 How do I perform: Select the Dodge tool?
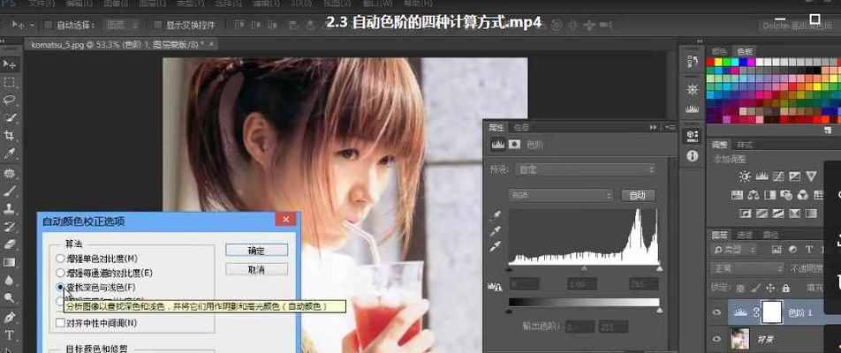(x=9, y=297)
